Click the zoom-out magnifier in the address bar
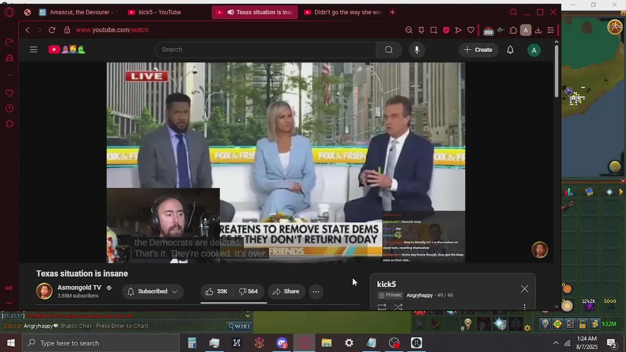Screen dimensions: 626x352 (409, 30)
